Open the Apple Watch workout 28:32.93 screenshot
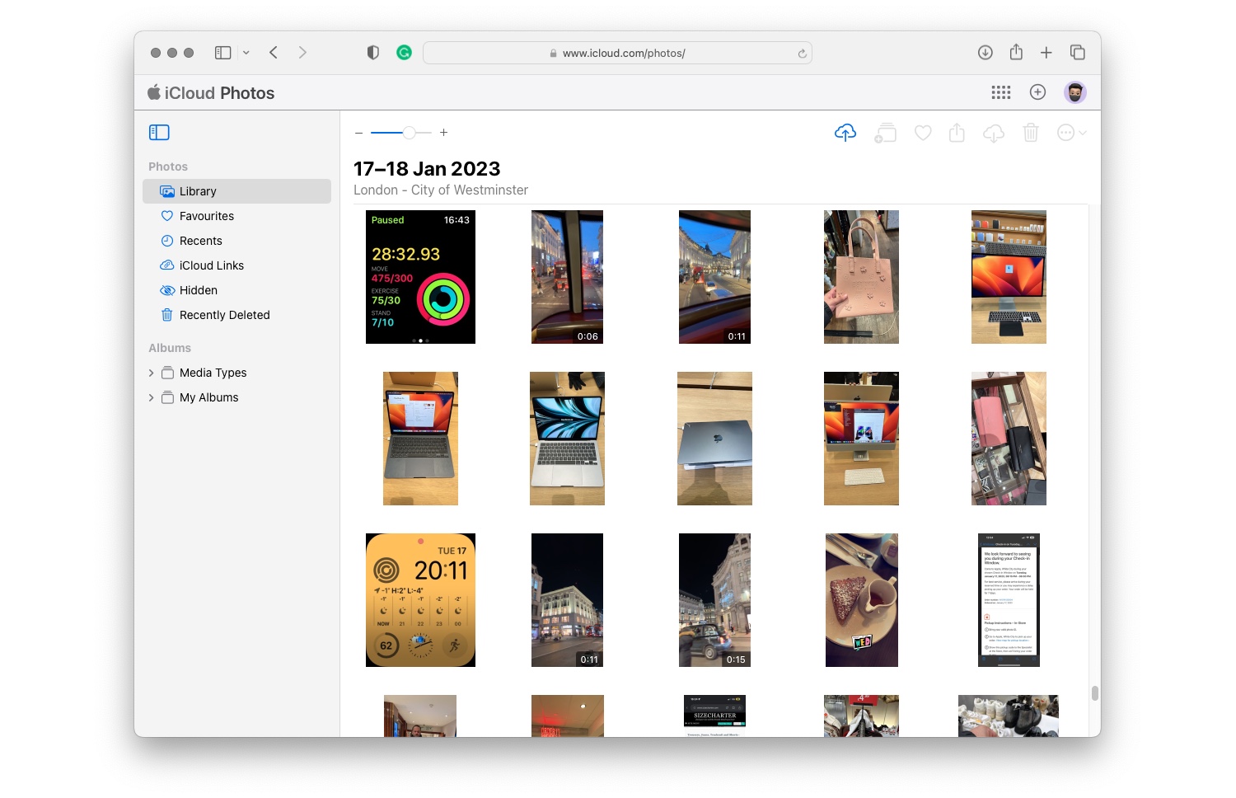 420,277
